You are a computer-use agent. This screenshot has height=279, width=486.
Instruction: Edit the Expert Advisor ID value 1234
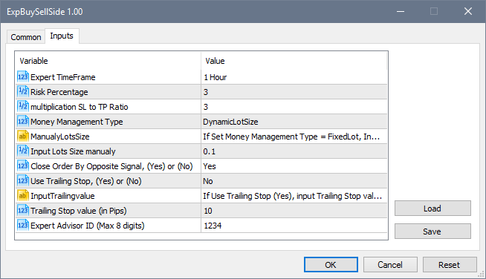294,226
